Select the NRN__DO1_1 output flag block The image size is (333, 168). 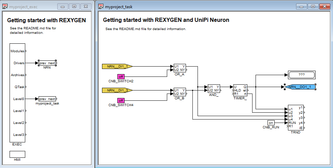coord(300,87)
